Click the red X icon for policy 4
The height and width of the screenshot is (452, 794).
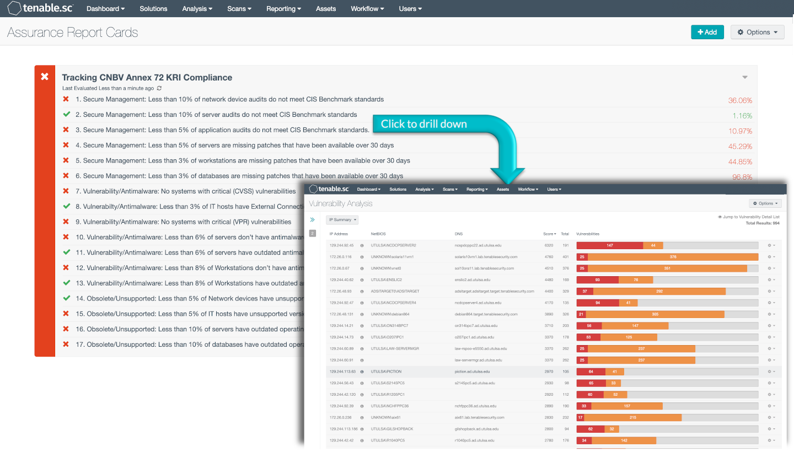click(x=66, y=145)
